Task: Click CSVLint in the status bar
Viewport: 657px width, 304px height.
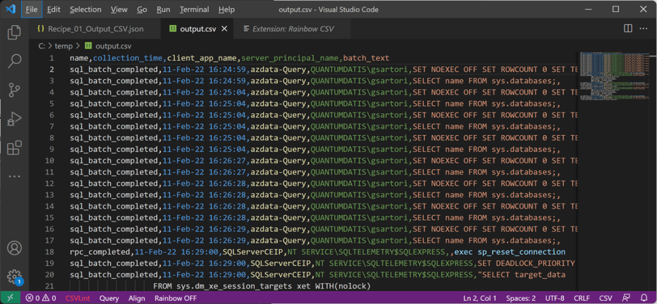Action: click(77, 298)
